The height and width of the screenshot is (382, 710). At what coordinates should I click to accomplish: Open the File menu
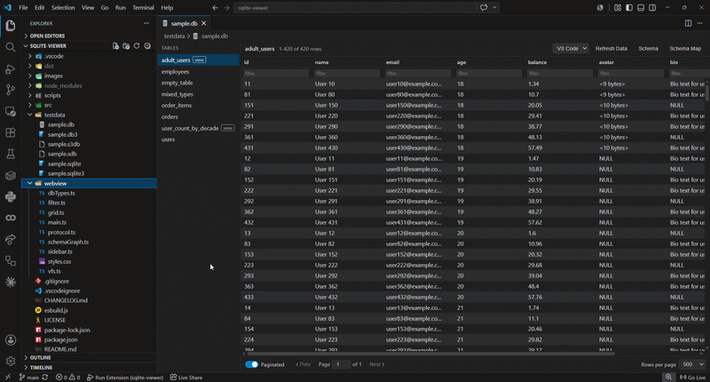tap(23, 8)
